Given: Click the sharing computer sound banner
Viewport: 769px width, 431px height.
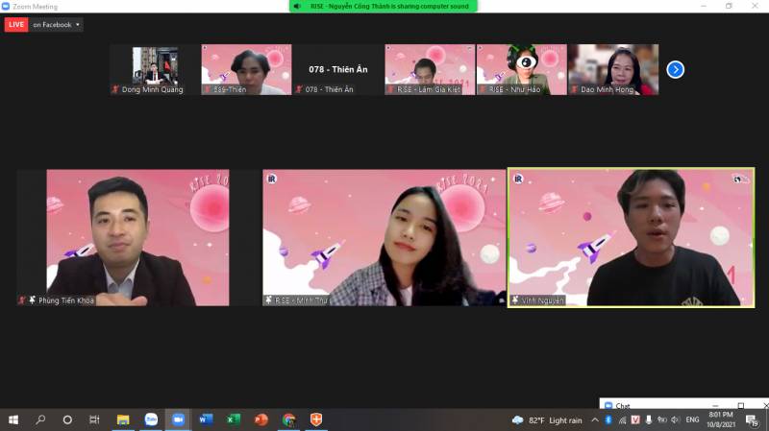Looking at the screenshot, I should [x=384, y=6].
